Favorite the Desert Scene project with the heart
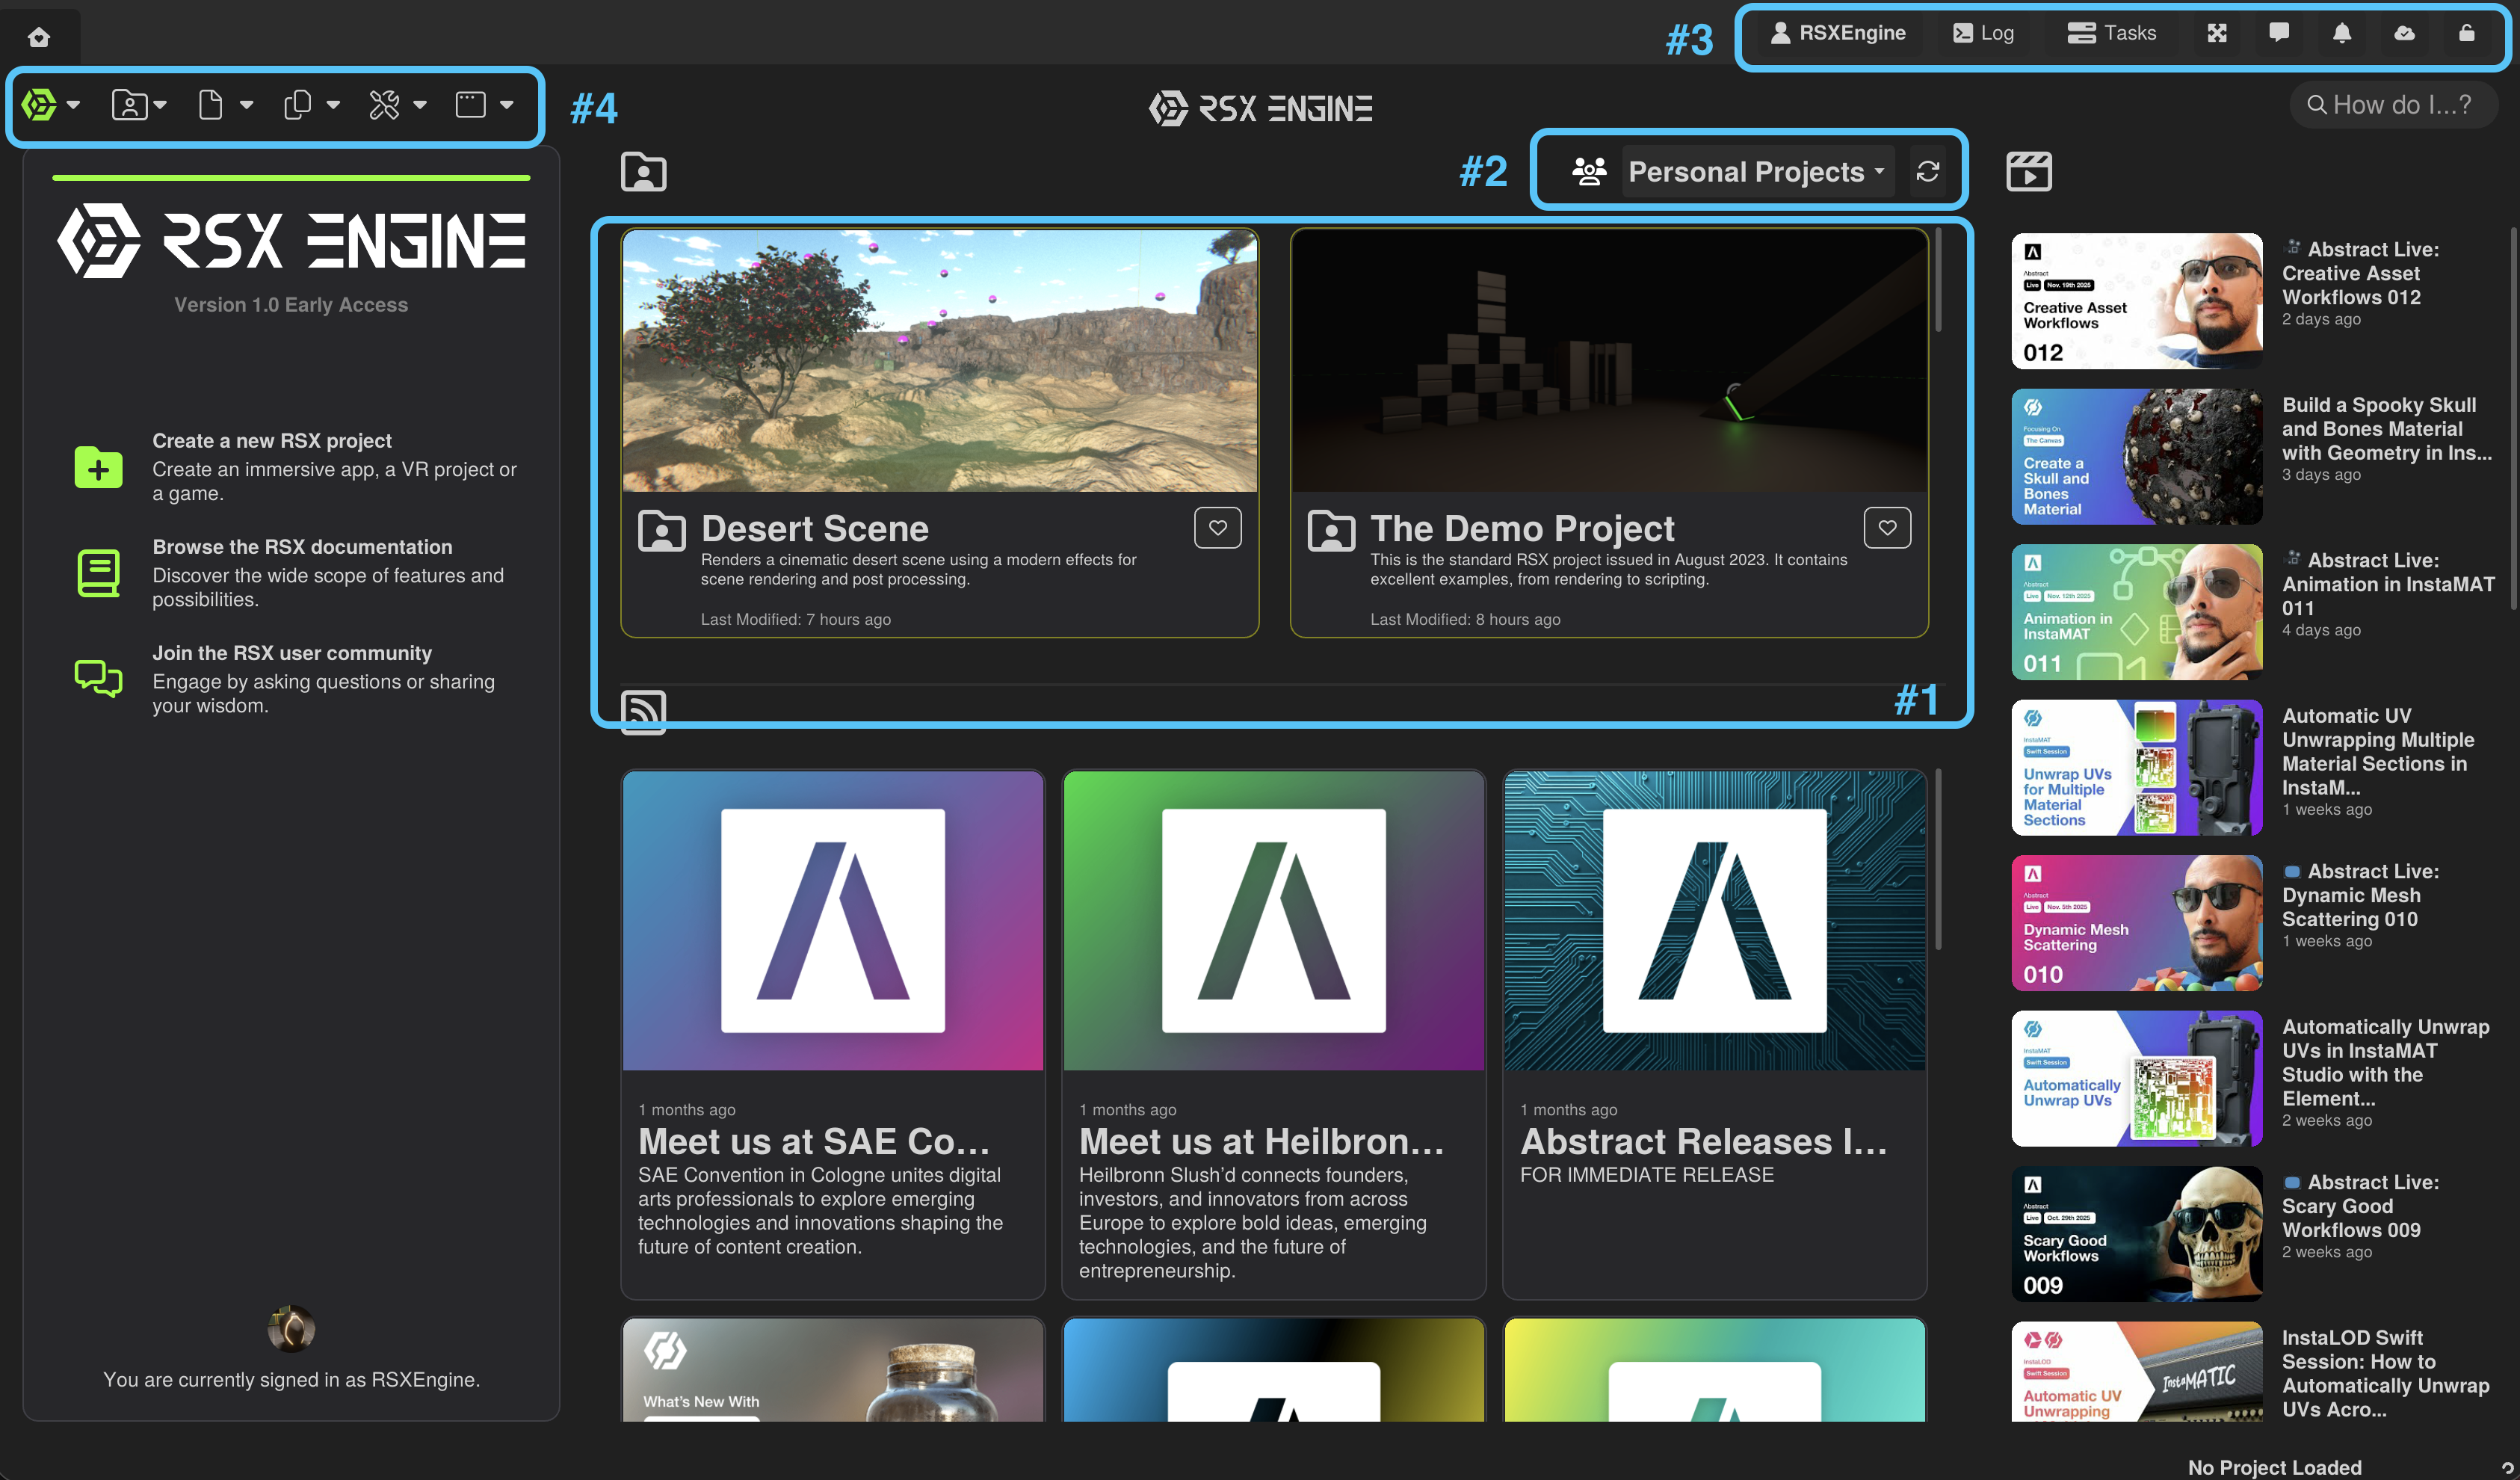 coord(1217,528)
